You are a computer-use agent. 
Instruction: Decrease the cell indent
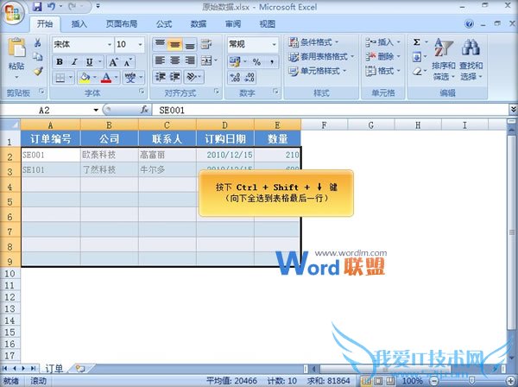[x=161, y=77]
